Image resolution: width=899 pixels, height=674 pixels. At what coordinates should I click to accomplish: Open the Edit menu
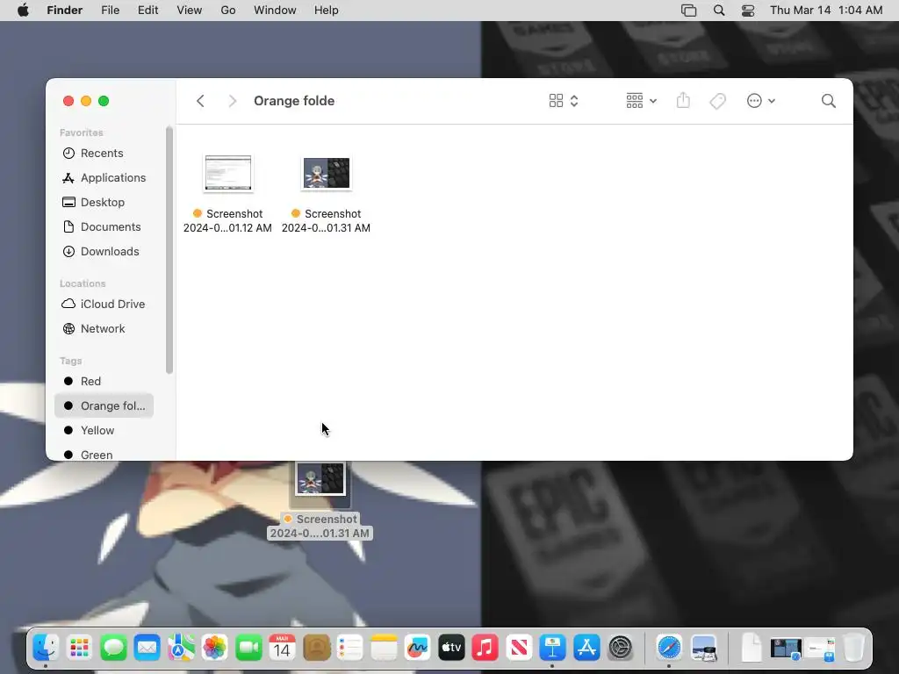[147, 11]
